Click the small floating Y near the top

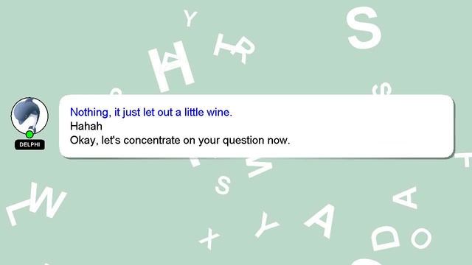190,18
